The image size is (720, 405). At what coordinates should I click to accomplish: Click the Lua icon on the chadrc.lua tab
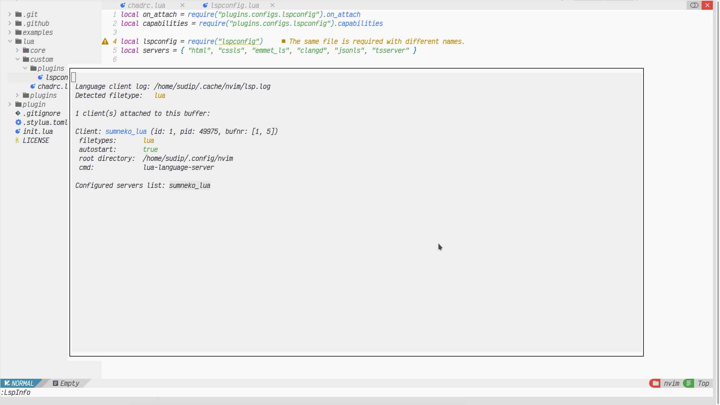point(122,5)
